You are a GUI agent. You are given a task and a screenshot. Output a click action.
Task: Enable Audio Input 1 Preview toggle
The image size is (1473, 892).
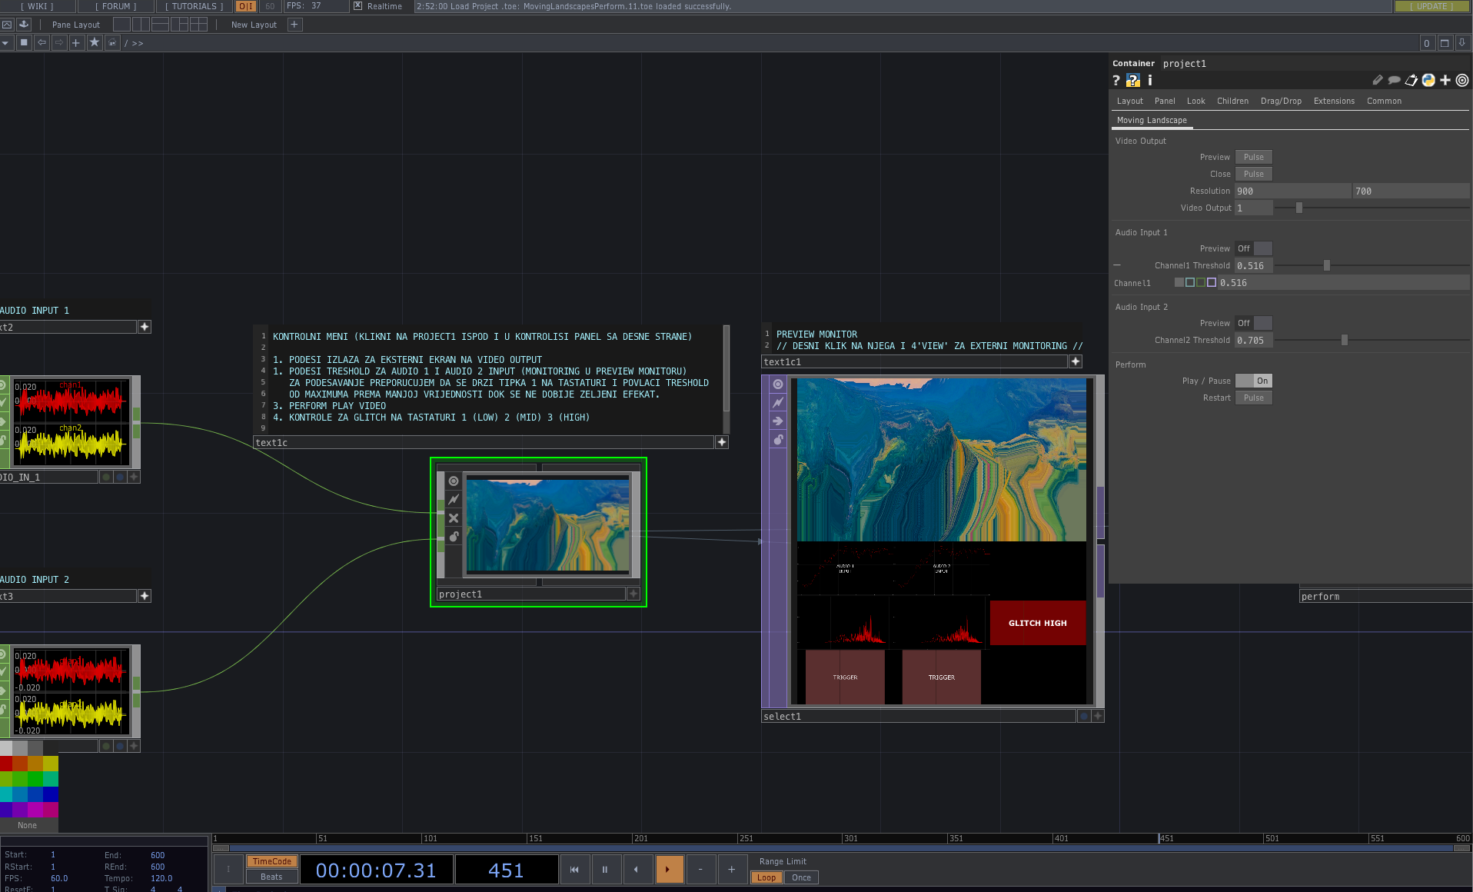coord(1253,248)
